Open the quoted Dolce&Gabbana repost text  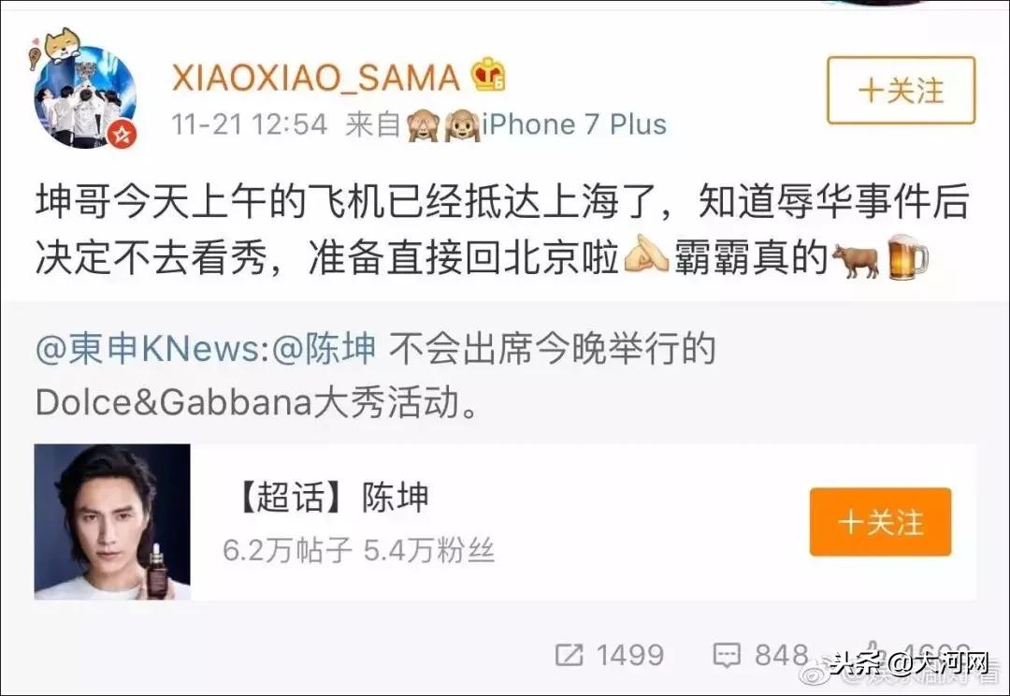[376, 376]
